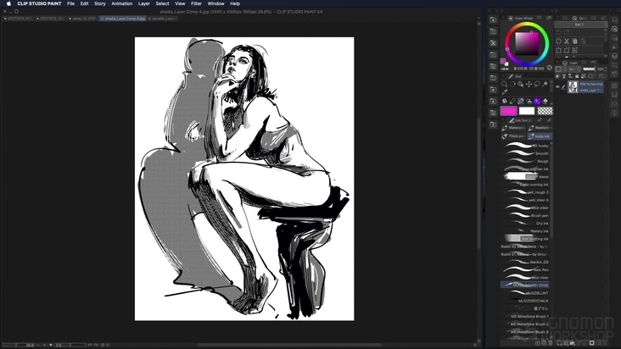
Task: Click the Color Wheel palette icon
Action: (x=511, y=18)
